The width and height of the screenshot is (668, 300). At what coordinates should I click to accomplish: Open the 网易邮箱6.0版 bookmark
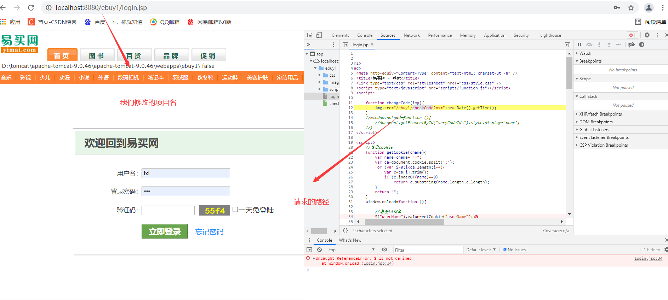209,22
